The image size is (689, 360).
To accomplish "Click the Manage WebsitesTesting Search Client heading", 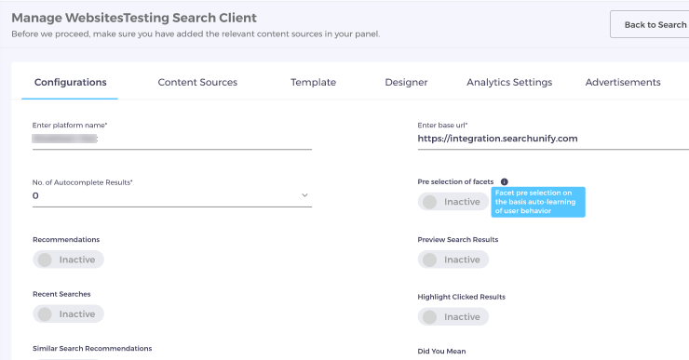I will pos(134,18).
